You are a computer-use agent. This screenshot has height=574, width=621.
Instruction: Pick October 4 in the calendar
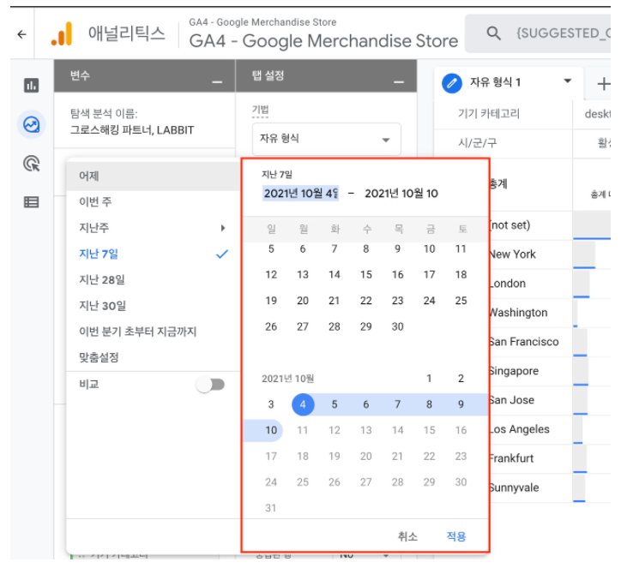coord(303,404)
